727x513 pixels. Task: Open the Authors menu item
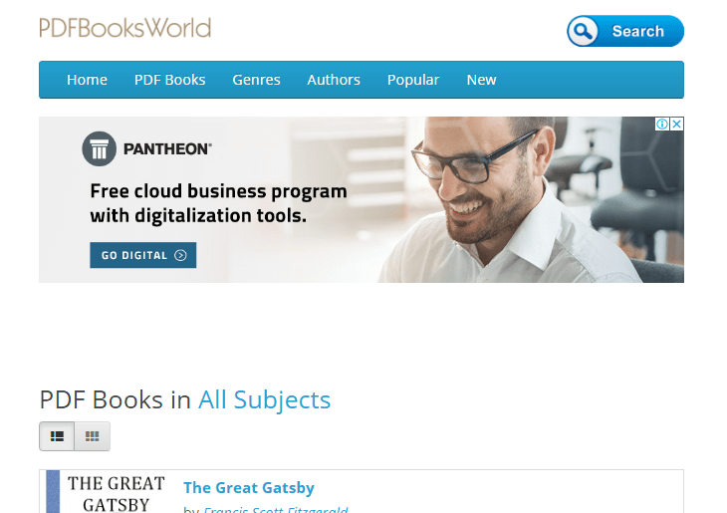pos(334,80)
